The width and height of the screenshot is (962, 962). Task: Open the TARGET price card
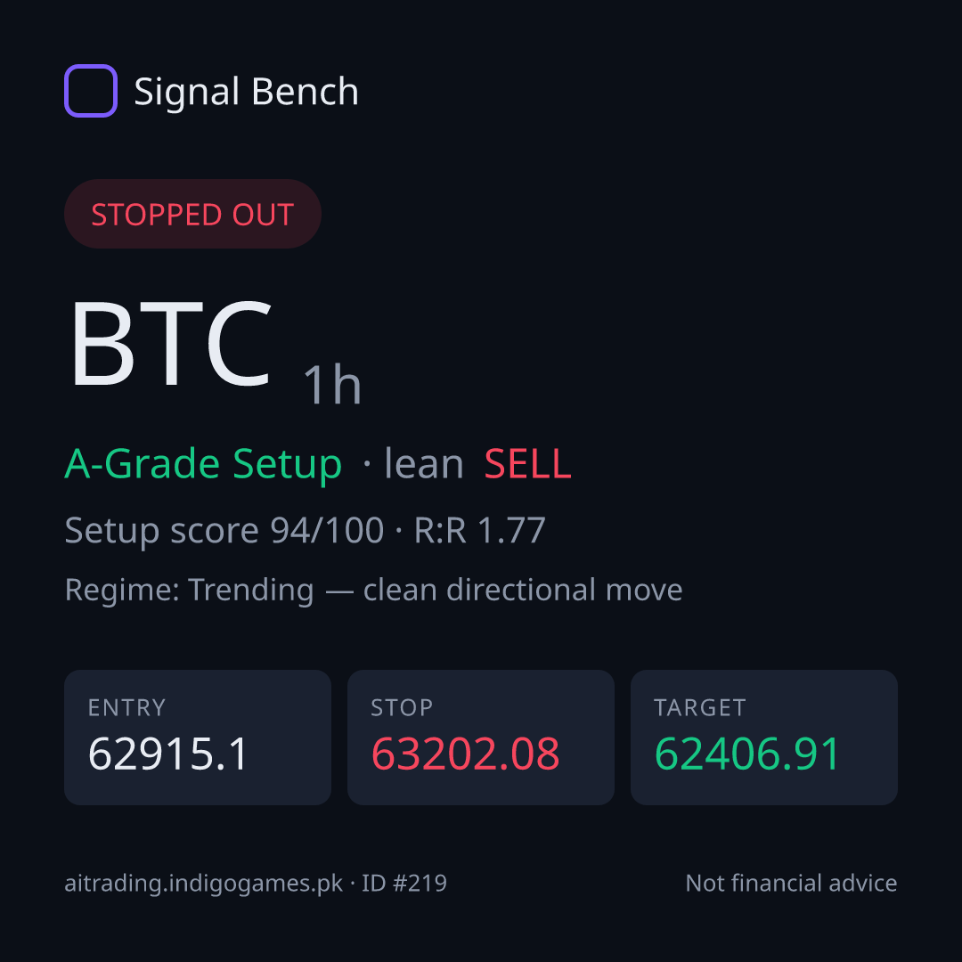click(x=764, y=738)
